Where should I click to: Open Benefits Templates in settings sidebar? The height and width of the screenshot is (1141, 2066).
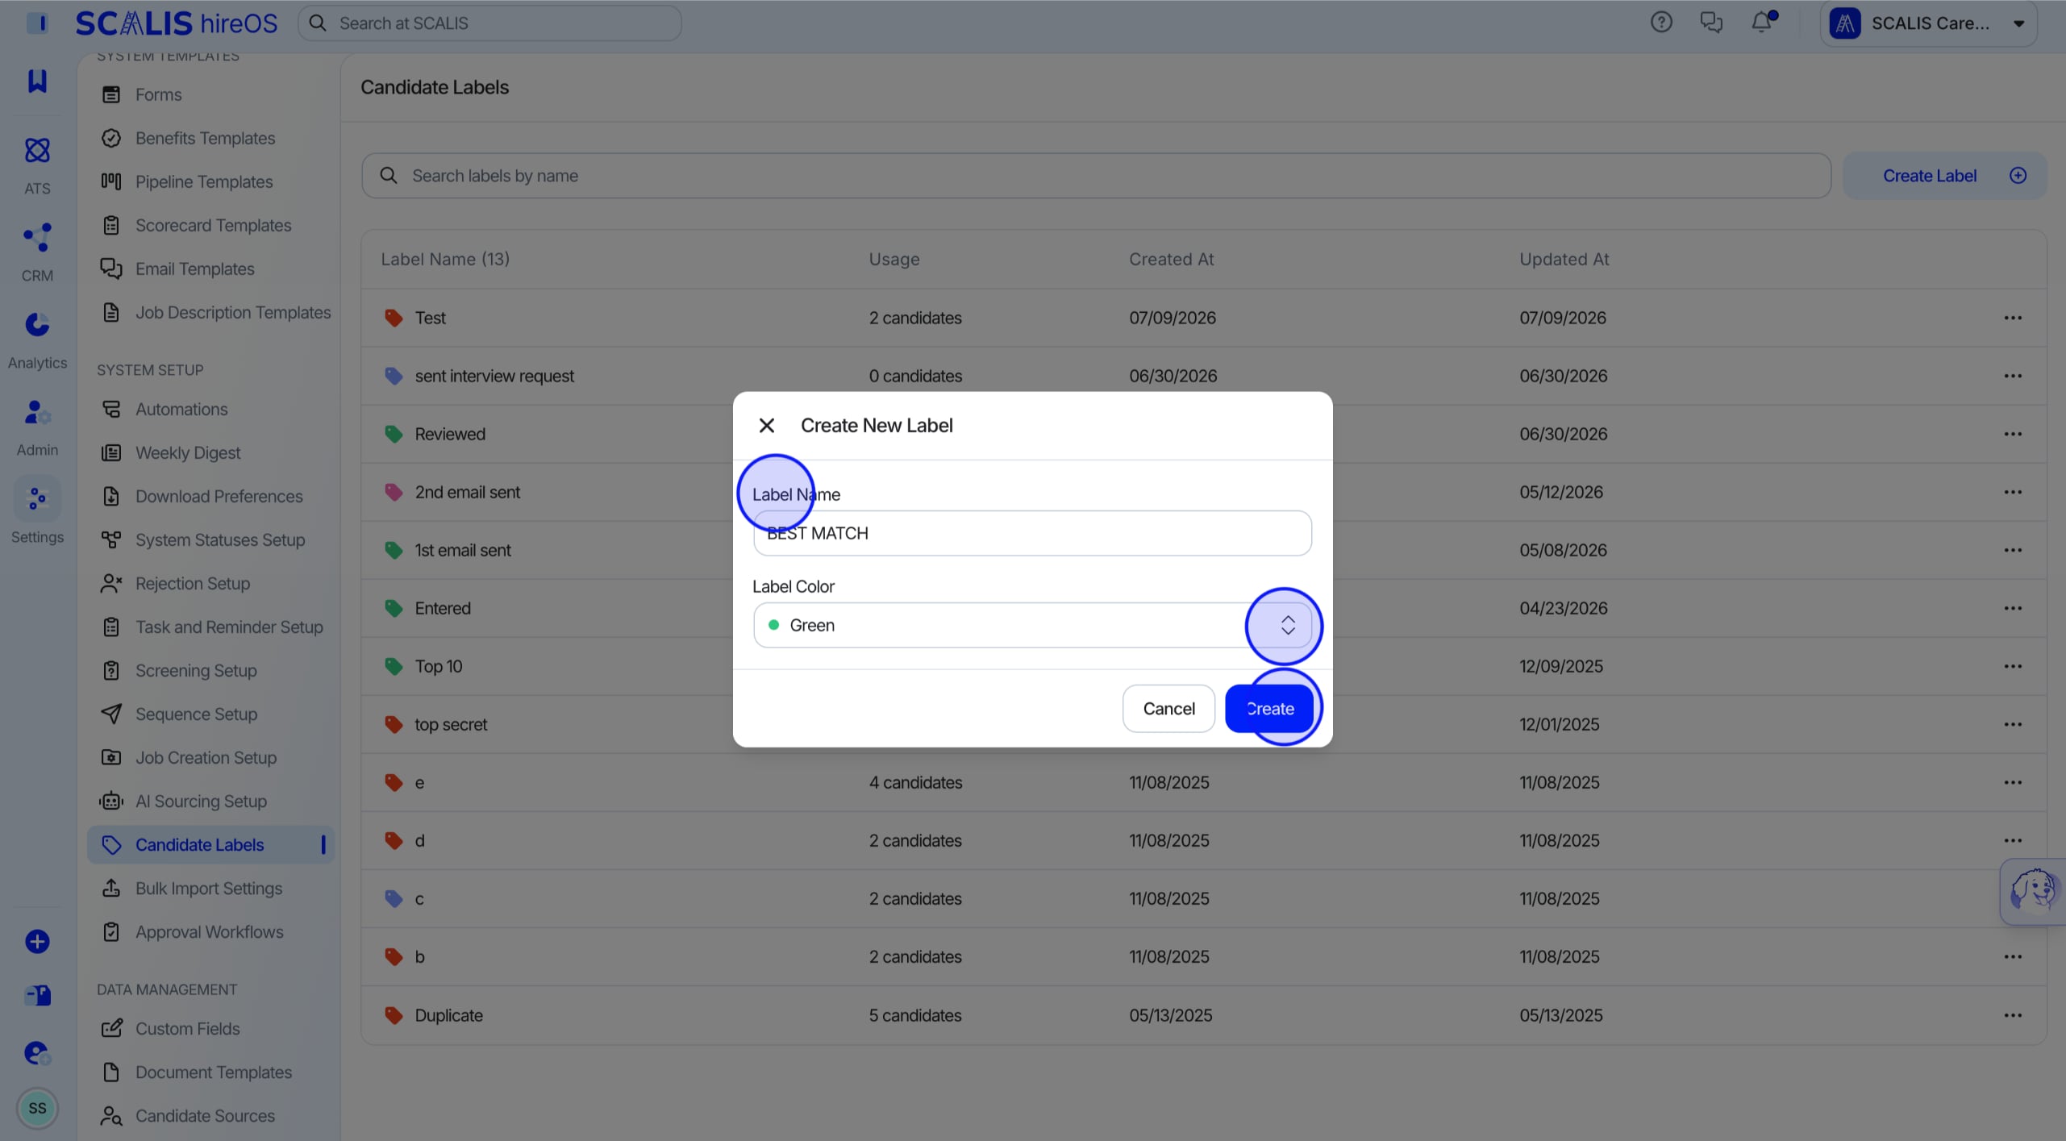(211, 138)
